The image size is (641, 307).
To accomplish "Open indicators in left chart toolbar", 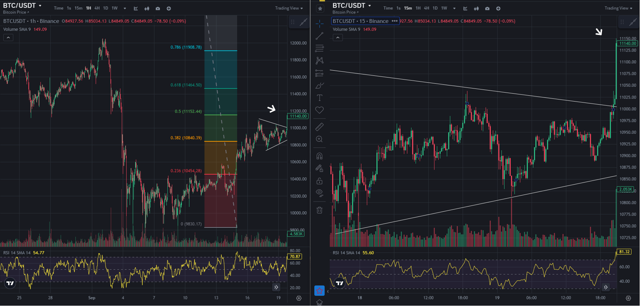I will pyautogui.click(x=136, y=8).
